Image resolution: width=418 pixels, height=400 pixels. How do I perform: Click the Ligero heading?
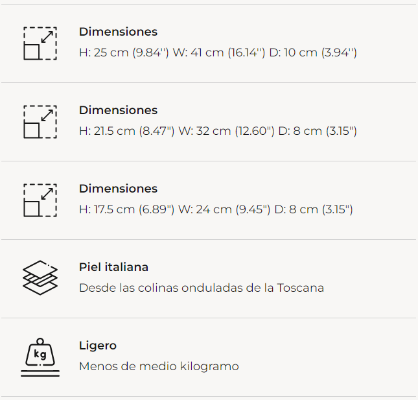[98, 346]
